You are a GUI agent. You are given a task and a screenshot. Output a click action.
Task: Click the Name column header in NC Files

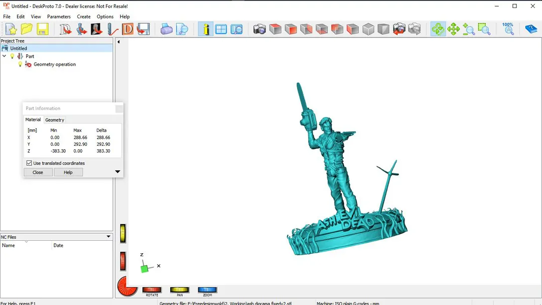pos(26,245)
